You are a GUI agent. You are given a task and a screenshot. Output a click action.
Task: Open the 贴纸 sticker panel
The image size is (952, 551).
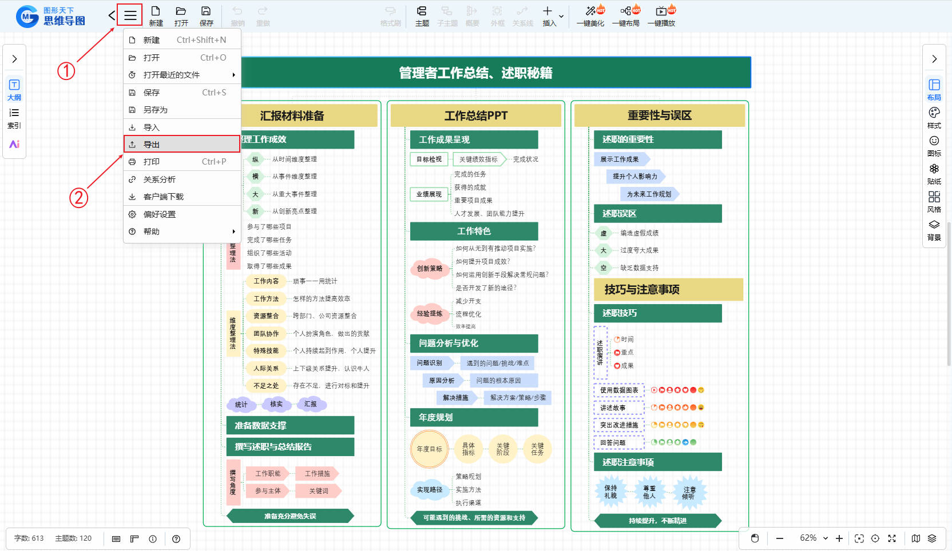pyautogui.click(x=934, y=173)
